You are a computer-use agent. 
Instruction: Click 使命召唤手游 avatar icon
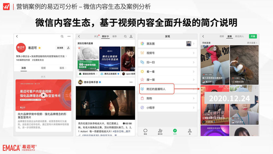(x=80, y=82)
